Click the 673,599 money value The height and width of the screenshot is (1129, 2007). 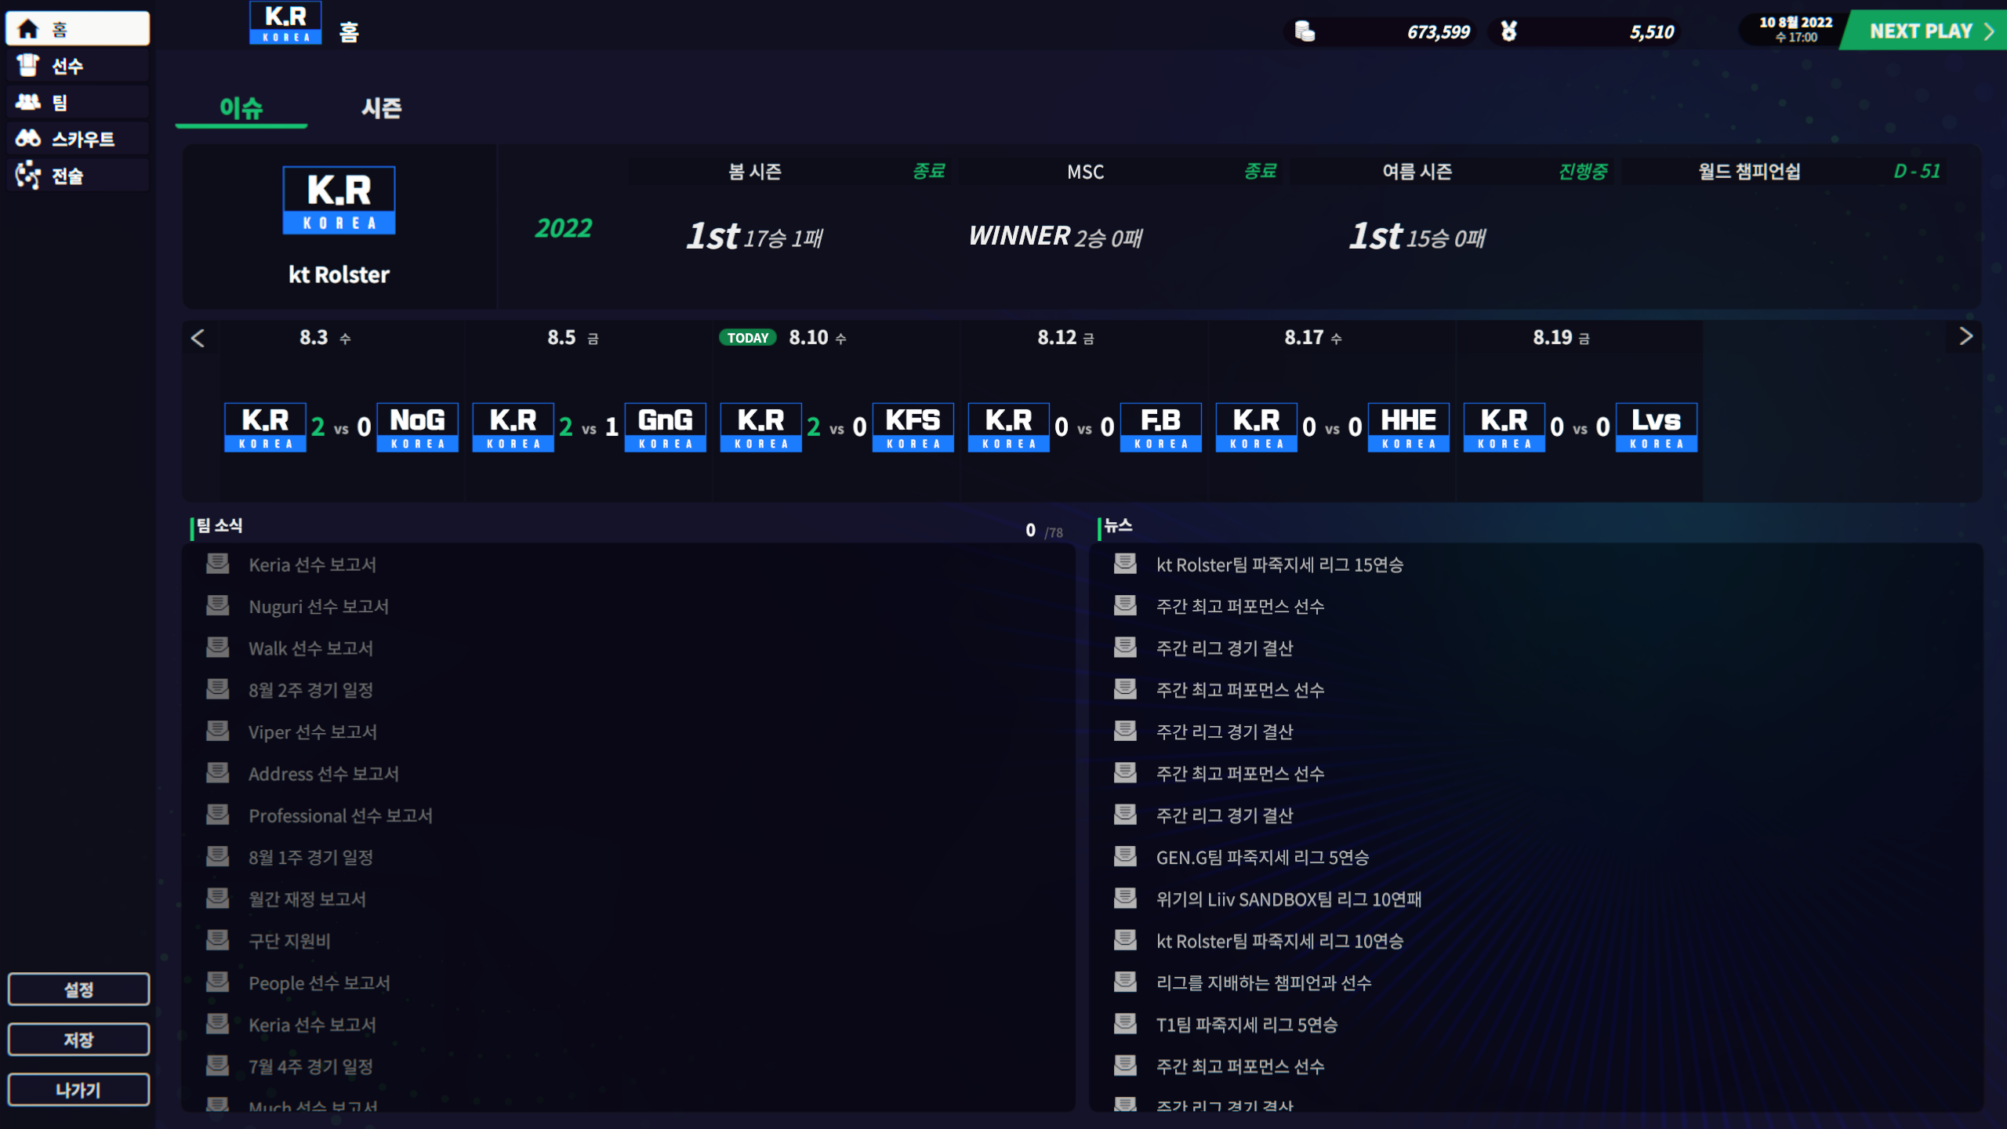click(x=1438, y=32)
